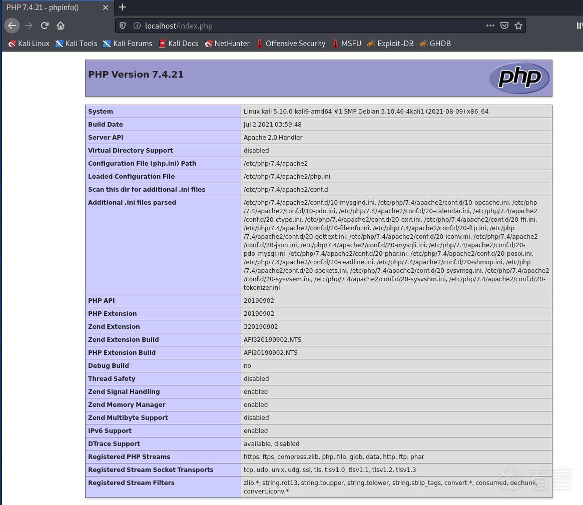Click the System row label
583x505 pixels.
tap(101, 111)
